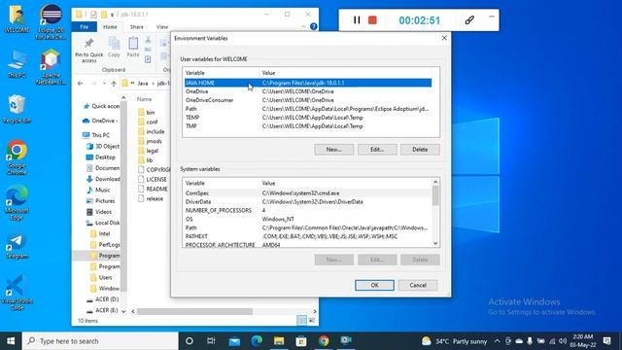Launch Eclipse IDE desktop shortcut
Viewport: 622px width, 350px height.
[51, 21]
